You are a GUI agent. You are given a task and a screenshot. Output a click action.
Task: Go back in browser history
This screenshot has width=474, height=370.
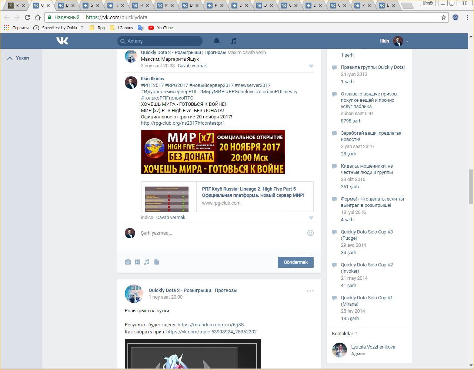point(7,17)
